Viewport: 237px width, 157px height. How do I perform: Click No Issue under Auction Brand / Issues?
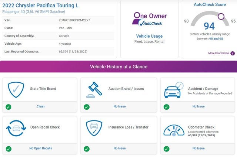pyautogui.click(x=119, y=106)
